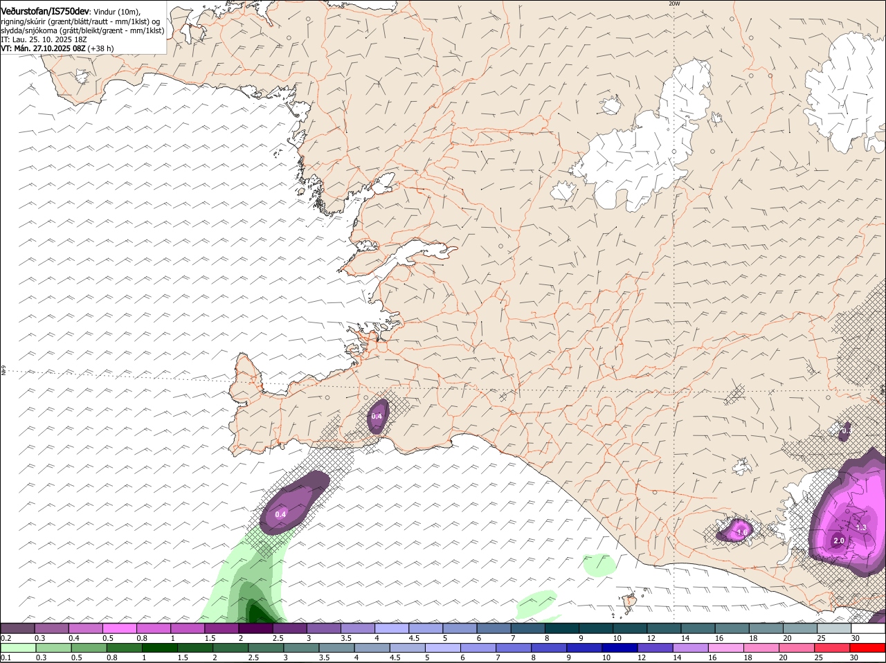The image size is (886, 663).
Task: Click the '0.4' value in the small purple blob on land
Action: click(x=377, y=417)
